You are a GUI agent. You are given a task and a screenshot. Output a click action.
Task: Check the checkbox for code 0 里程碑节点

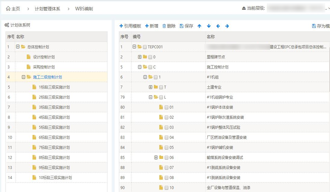tap(150, 57)
